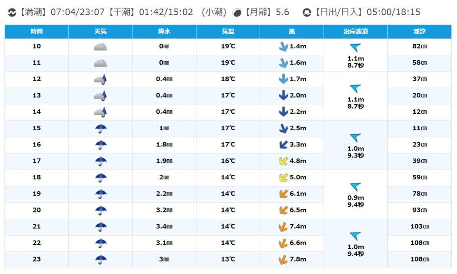Select the 潮汐 column header

[x=419, y=32]
